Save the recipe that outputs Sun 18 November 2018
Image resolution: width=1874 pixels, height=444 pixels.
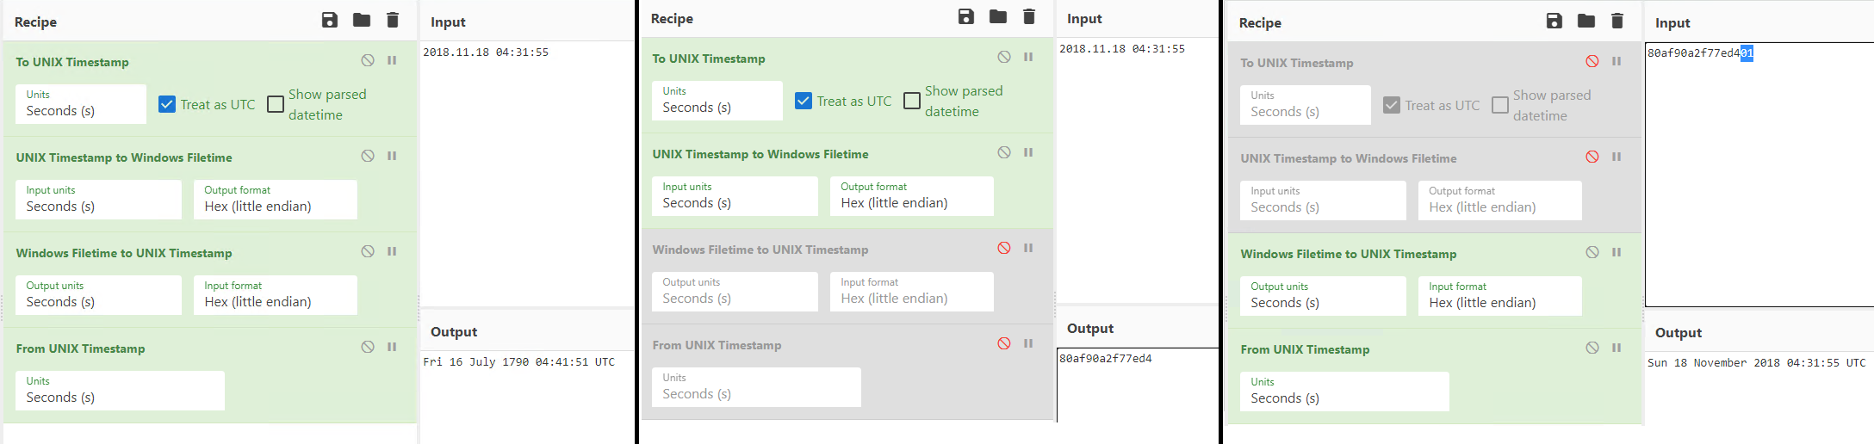[x=1554, y=21]
